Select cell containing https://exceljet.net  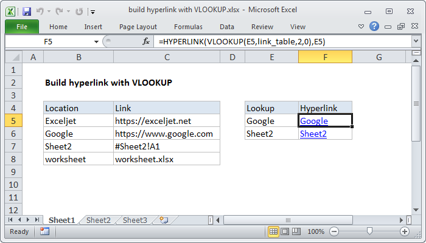(167, 121)
